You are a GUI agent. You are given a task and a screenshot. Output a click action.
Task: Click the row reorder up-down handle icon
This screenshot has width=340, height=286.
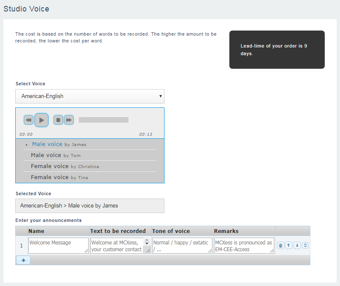(x=305, y=245)
